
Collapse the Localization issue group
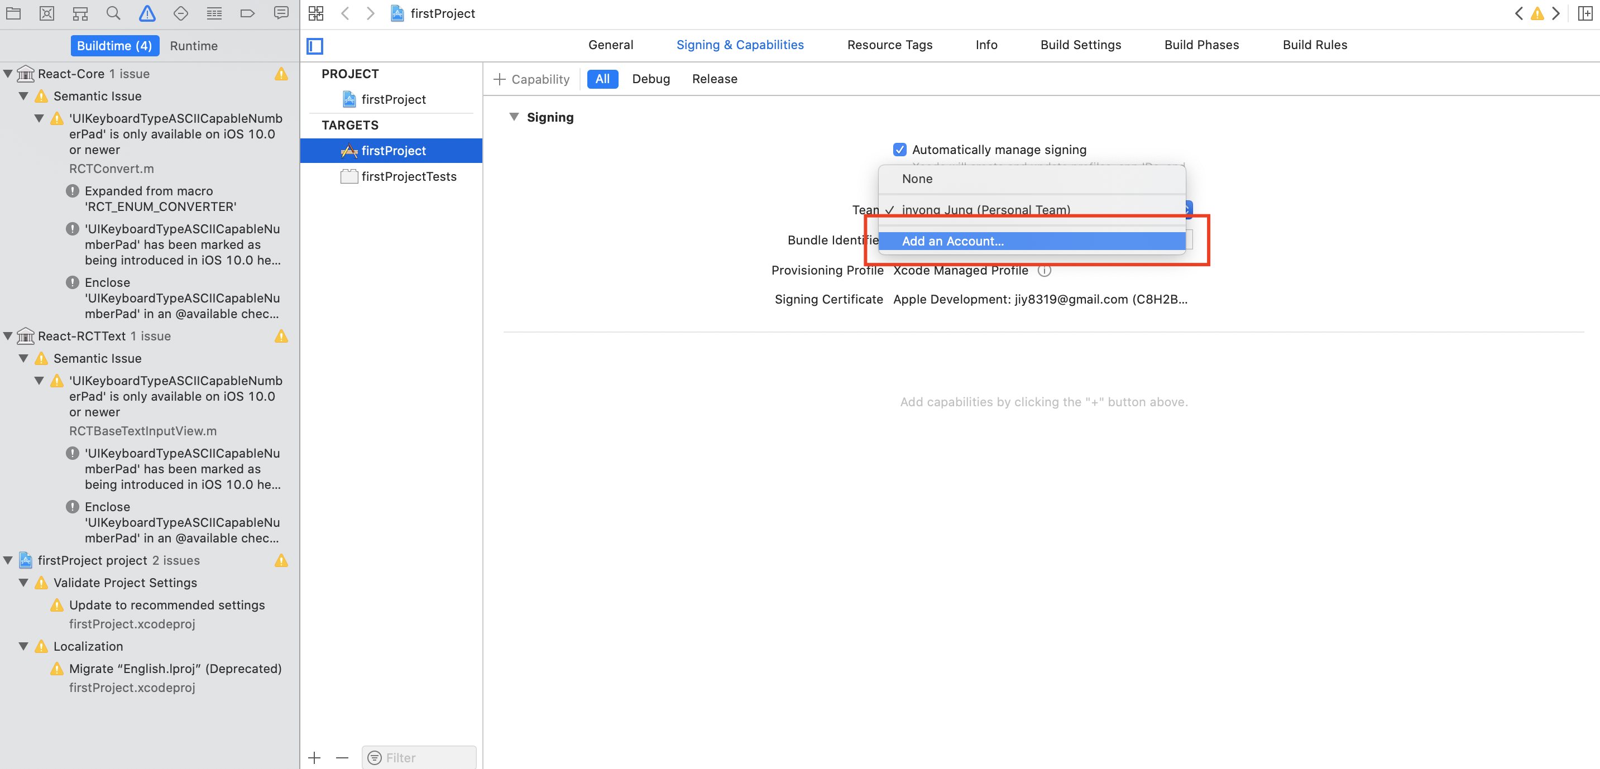click(23, 646)
